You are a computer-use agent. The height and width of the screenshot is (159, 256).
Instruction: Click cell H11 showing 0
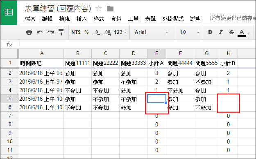click(229, 150)
